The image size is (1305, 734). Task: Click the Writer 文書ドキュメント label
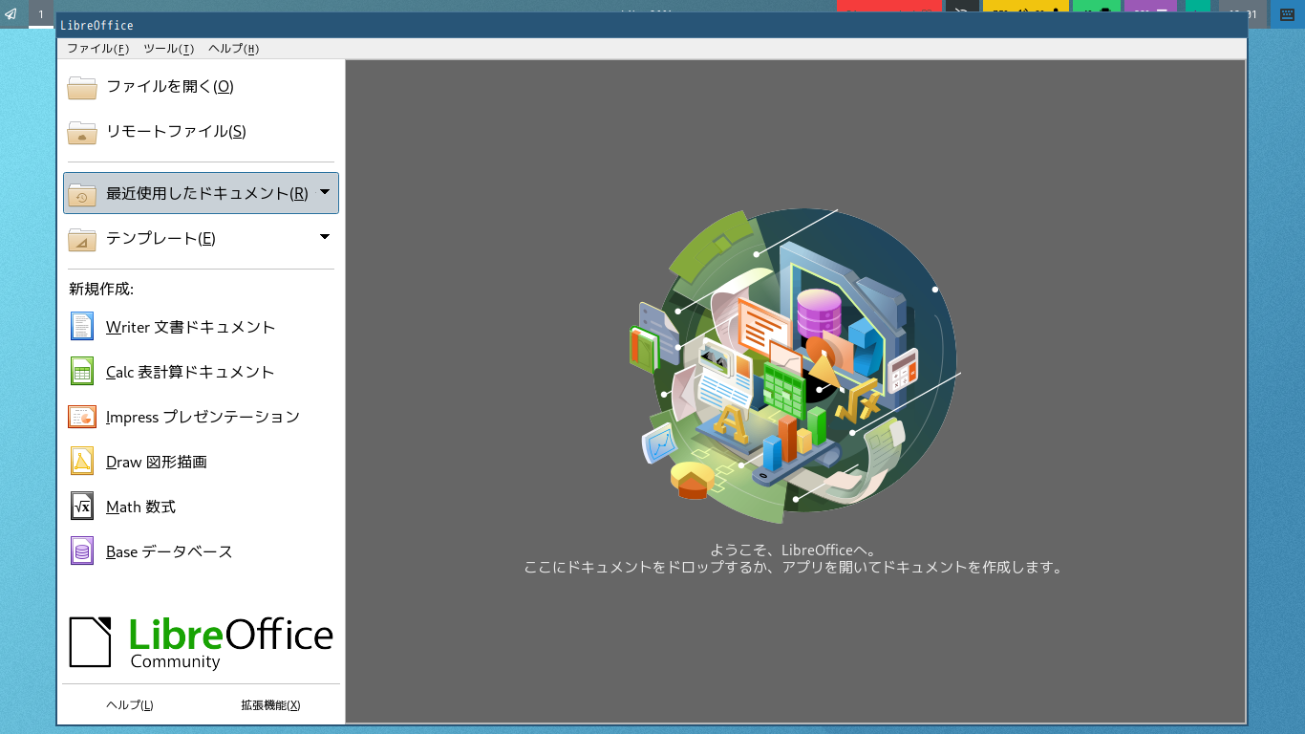(190, 327)
